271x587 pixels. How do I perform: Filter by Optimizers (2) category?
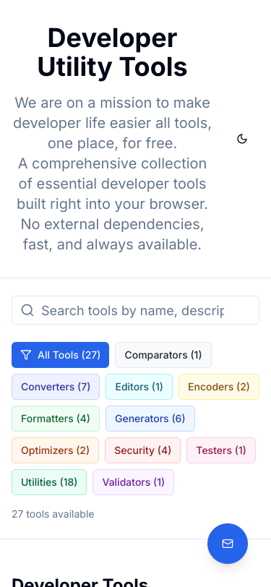coord(56,450)
